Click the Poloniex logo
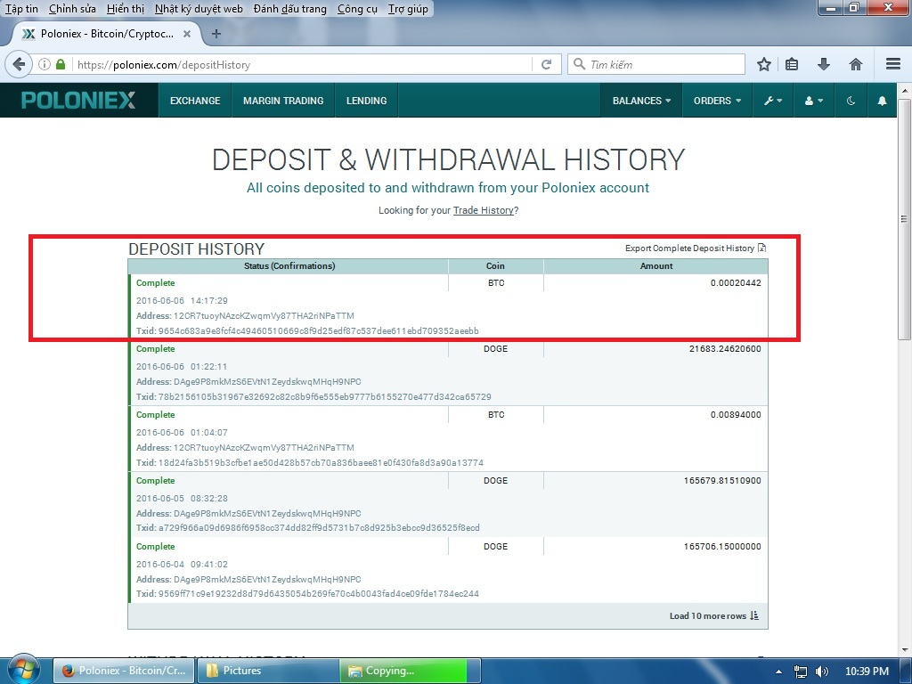The height and width of the screenshot is (684, 912). coord(78,100)
